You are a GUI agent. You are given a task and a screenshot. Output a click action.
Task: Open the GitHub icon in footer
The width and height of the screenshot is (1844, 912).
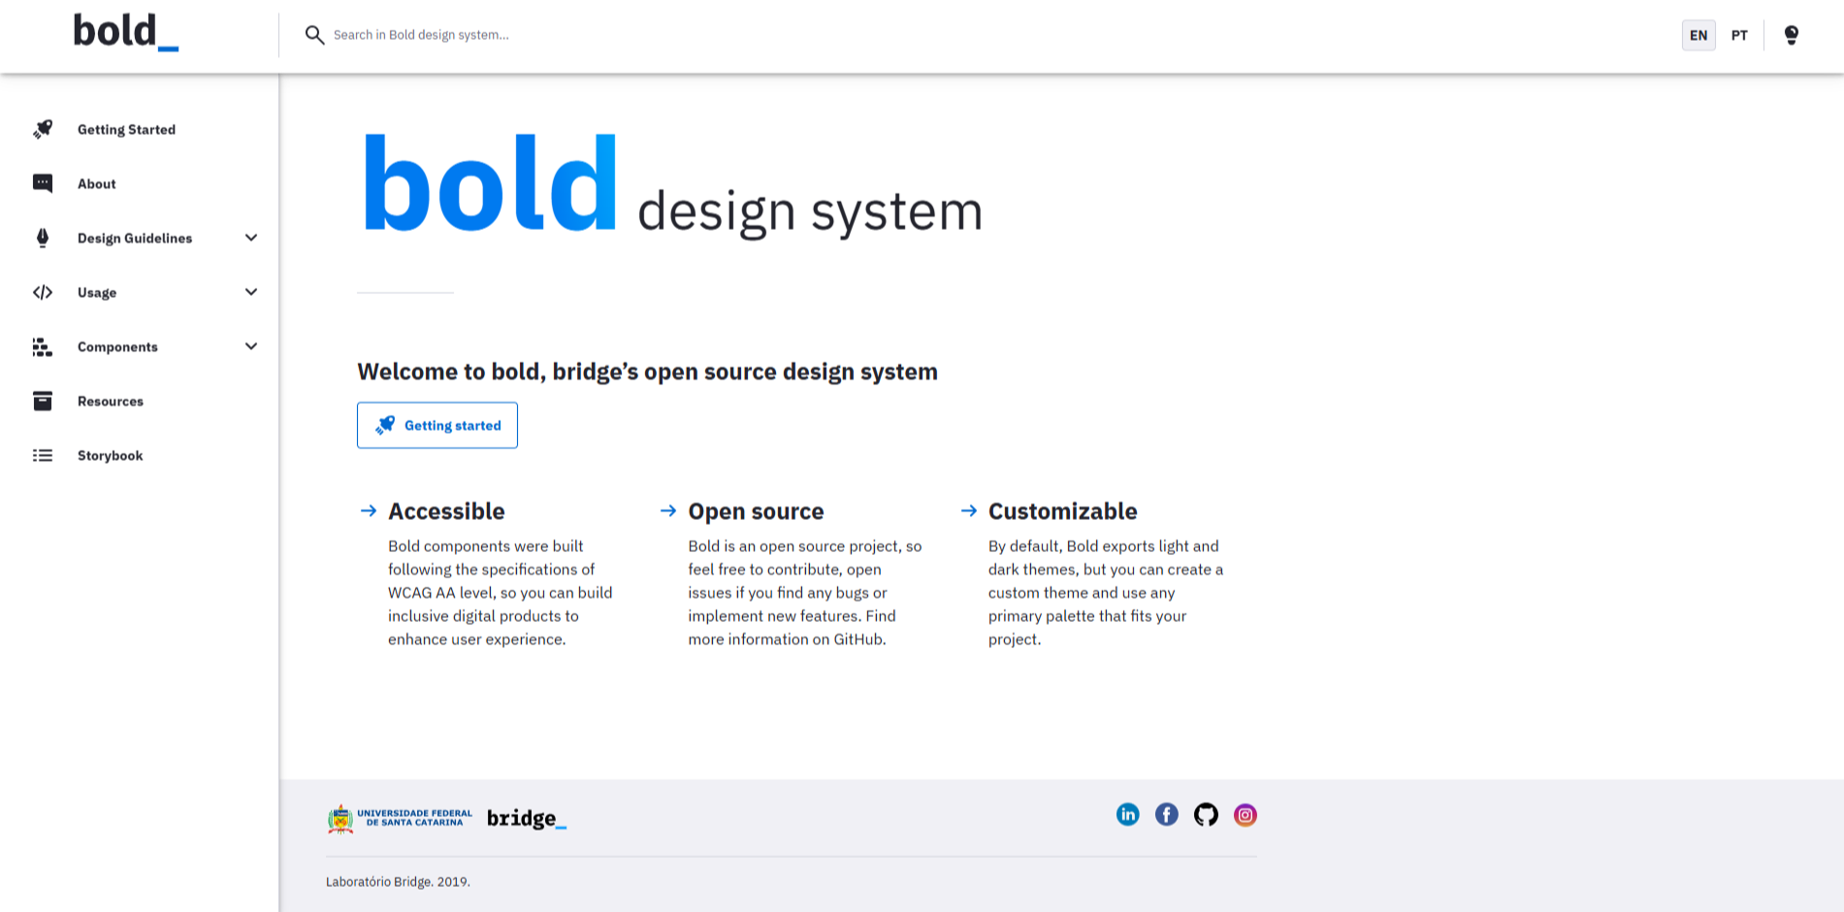(x=1206, y=815)
